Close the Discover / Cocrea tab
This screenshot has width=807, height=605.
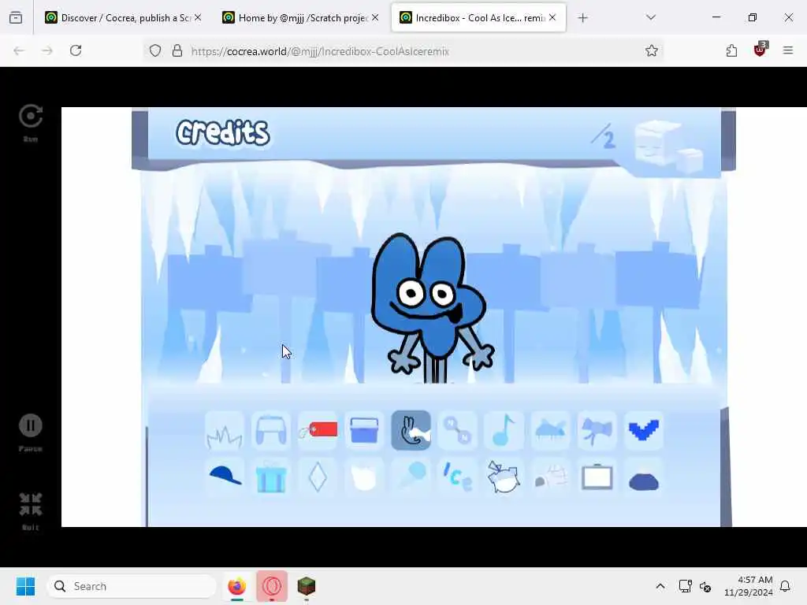click(x=198, y=18)
